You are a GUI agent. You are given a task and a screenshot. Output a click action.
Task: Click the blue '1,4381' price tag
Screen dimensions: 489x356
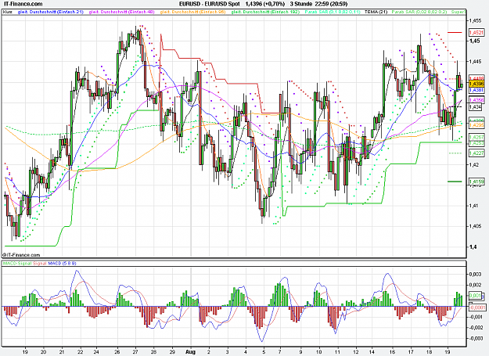pyautogui.click(x=476, y=90)
